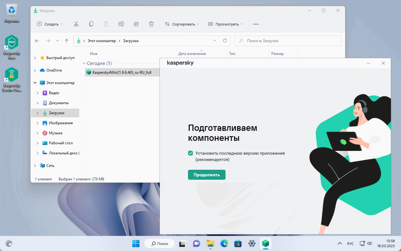The width and height of the screenshot is (401, 251).
Task: Switch input language РУС indicator
Action: pyautogui.click(x=351, y=244)
